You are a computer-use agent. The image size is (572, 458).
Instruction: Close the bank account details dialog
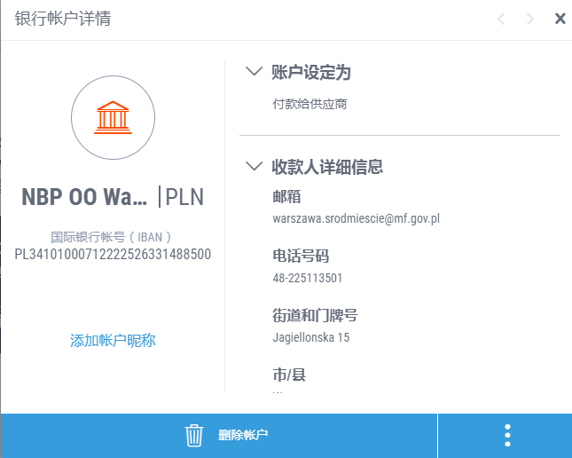(x=560, y=19)
